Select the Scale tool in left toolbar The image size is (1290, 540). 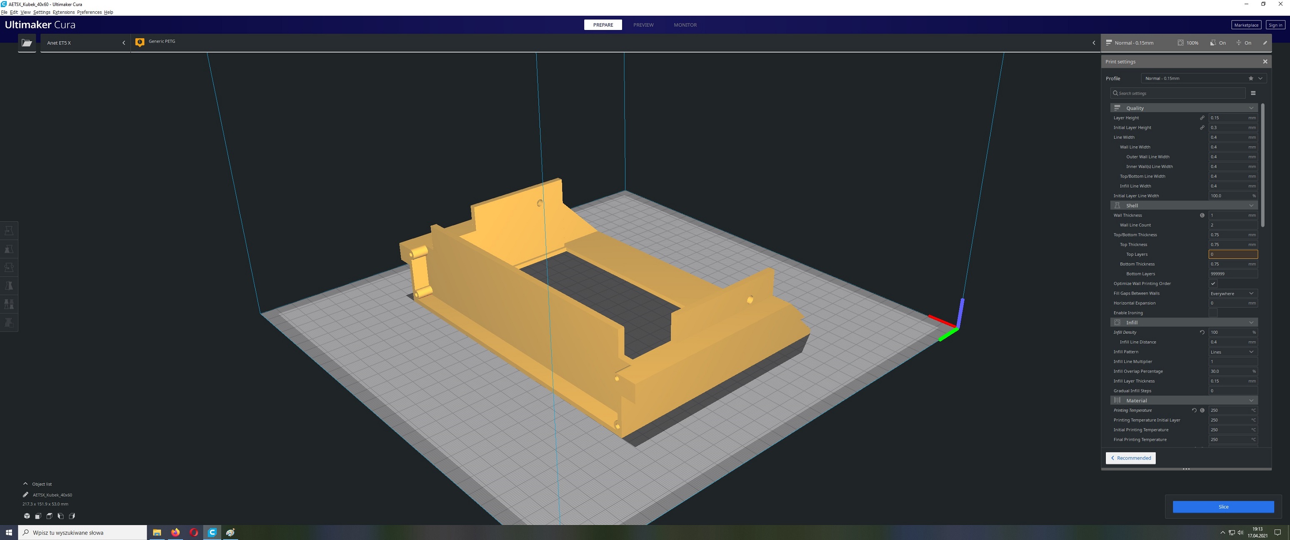coord(9,250)
